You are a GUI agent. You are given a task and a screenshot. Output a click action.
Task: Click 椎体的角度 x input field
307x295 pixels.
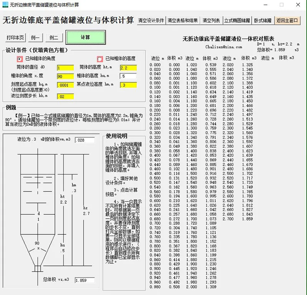(65, 76)
